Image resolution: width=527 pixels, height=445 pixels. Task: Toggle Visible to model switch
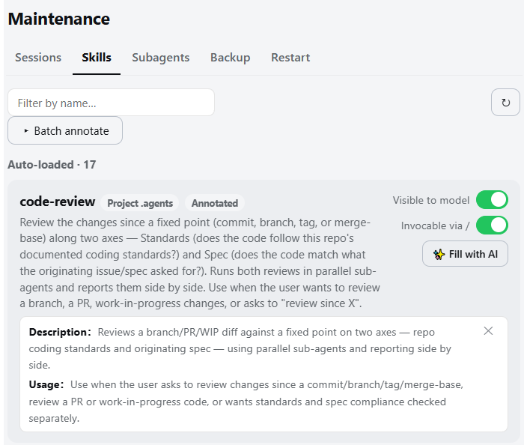[x=492, y=200]
